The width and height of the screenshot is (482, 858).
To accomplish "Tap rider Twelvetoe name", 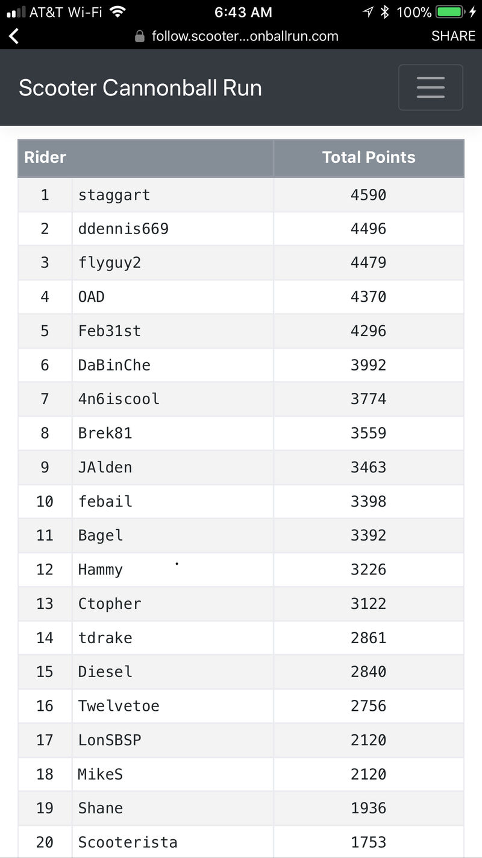I will [x=119, y=706].
